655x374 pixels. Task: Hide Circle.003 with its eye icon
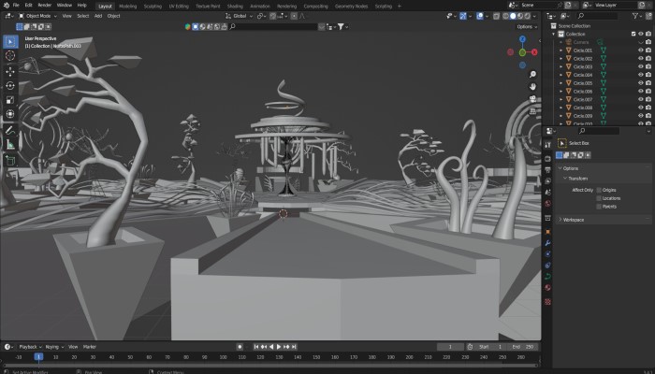click(641, 67)
